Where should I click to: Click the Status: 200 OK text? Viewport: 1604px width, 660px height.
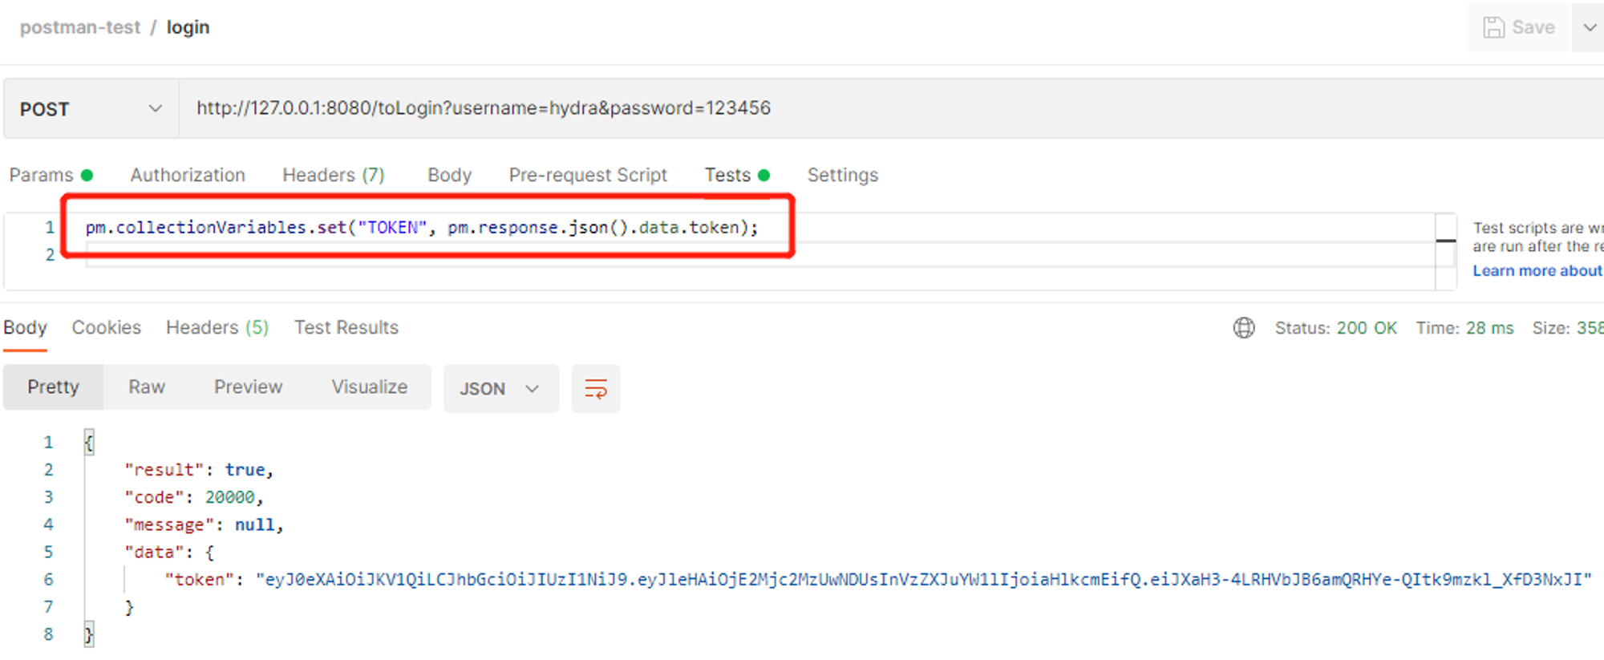(1336, 328)
